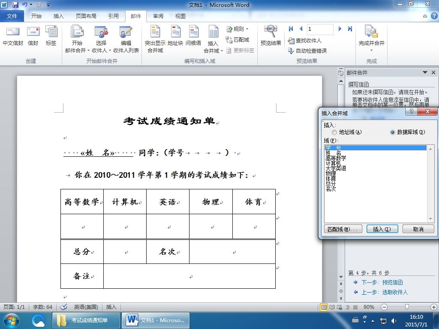Select 地址域(A) radio button
The width and height of the screenshot is (439, 329).
(x=334, y=132)
